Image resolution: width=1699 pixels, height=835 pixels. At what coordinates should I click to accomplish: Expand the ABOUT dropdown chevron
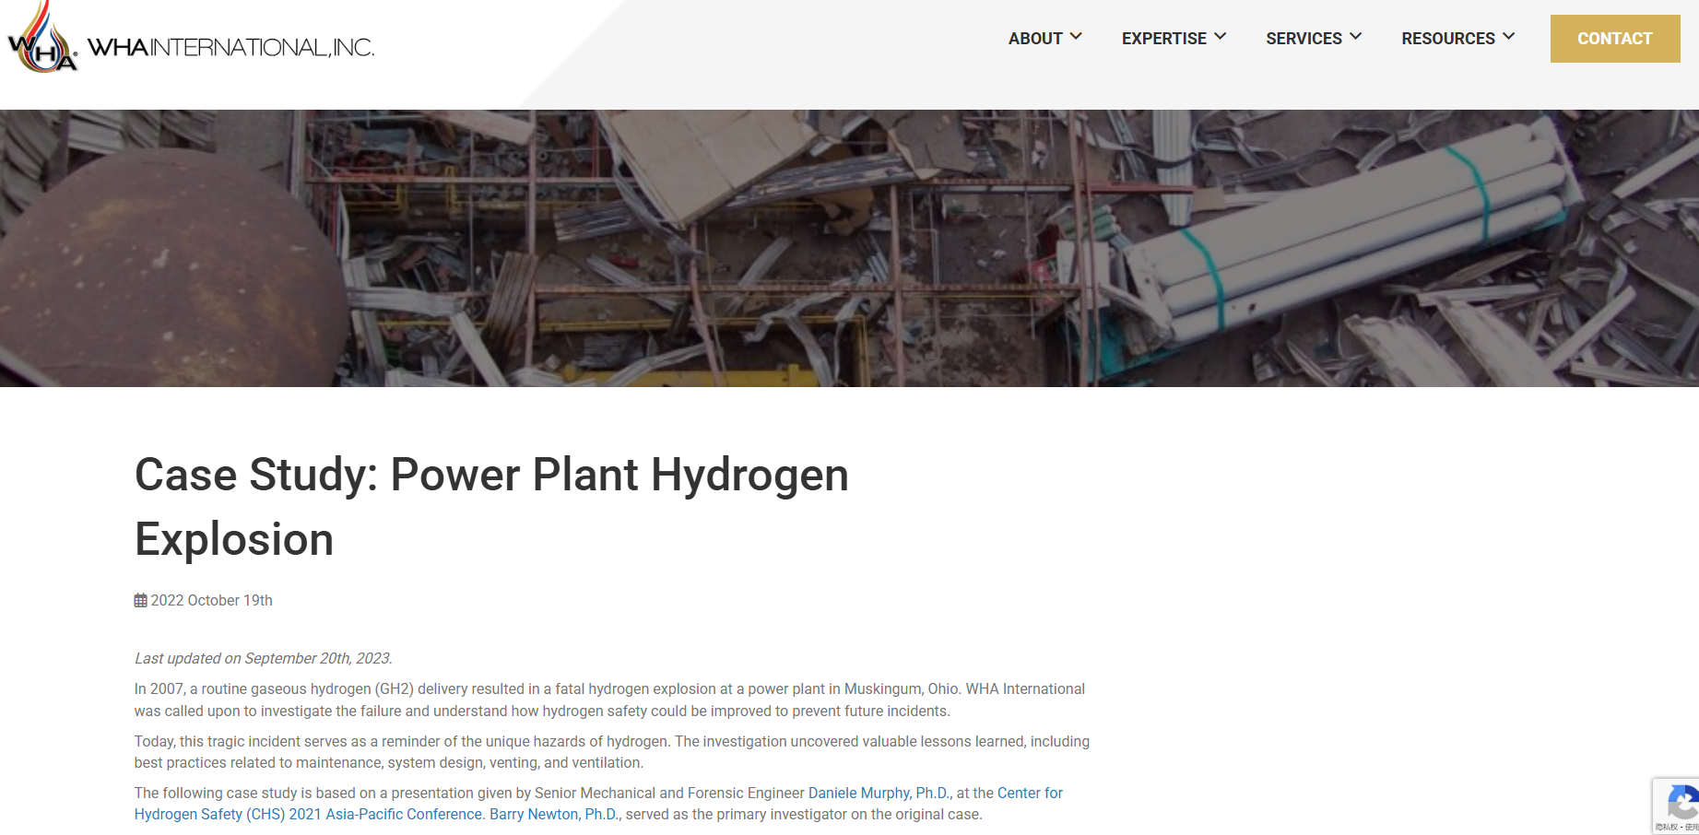click(1077, 37)
